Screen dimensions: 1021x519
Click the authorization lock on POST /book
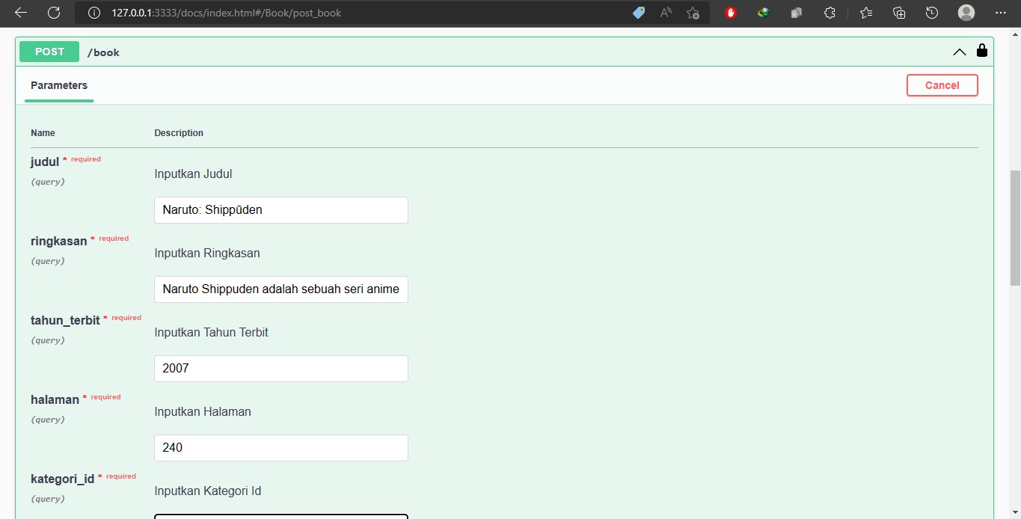pos(982,51)
